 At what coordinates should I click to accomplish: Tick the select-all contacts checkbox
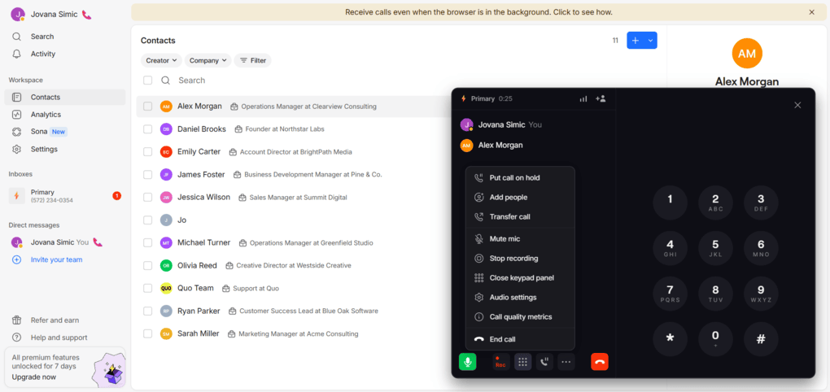pyautogui.click(x=147, y=81)
